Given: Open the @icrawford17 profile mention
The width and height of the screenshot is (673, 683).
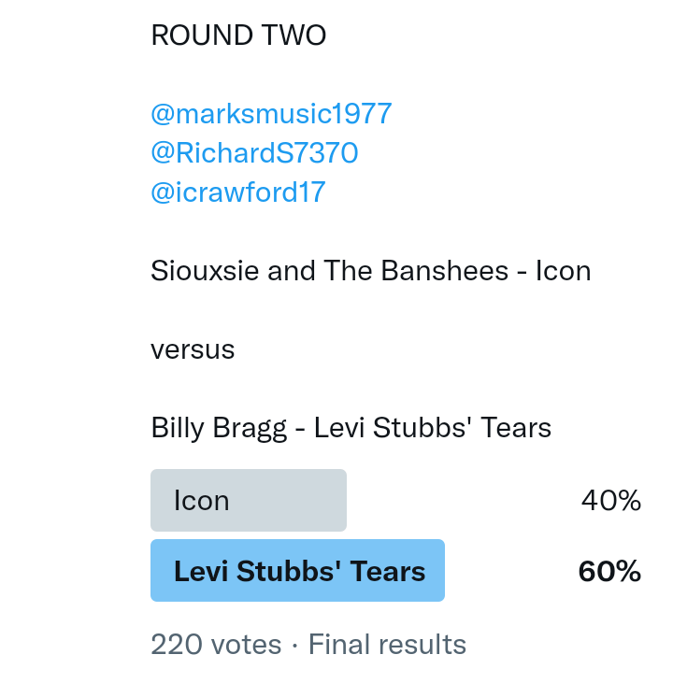Looking at the screenshot, I should (237, 192).
